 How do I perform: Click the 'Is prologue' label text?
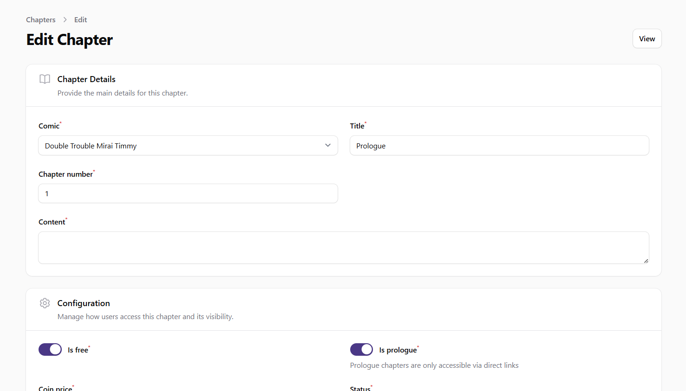tap(398, 350)
